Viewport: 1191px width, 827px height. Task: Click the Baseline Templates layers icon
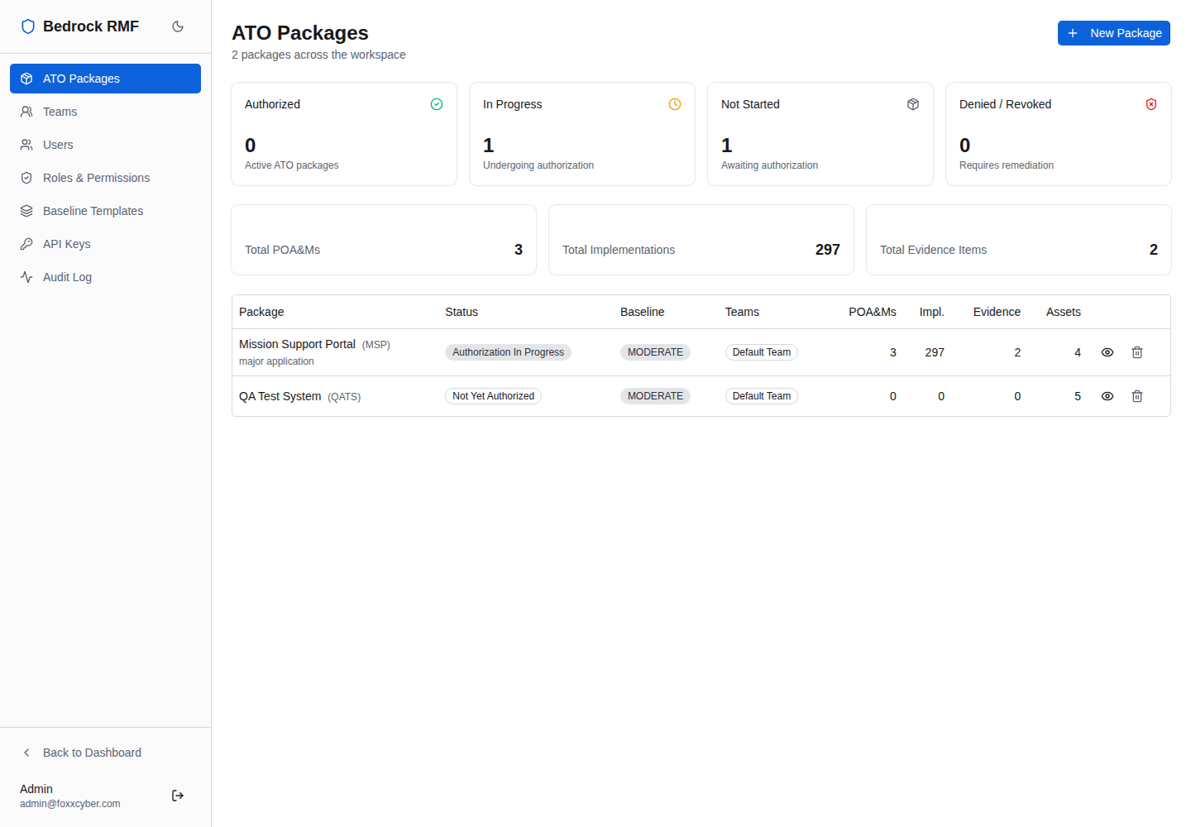click(26, 211)
